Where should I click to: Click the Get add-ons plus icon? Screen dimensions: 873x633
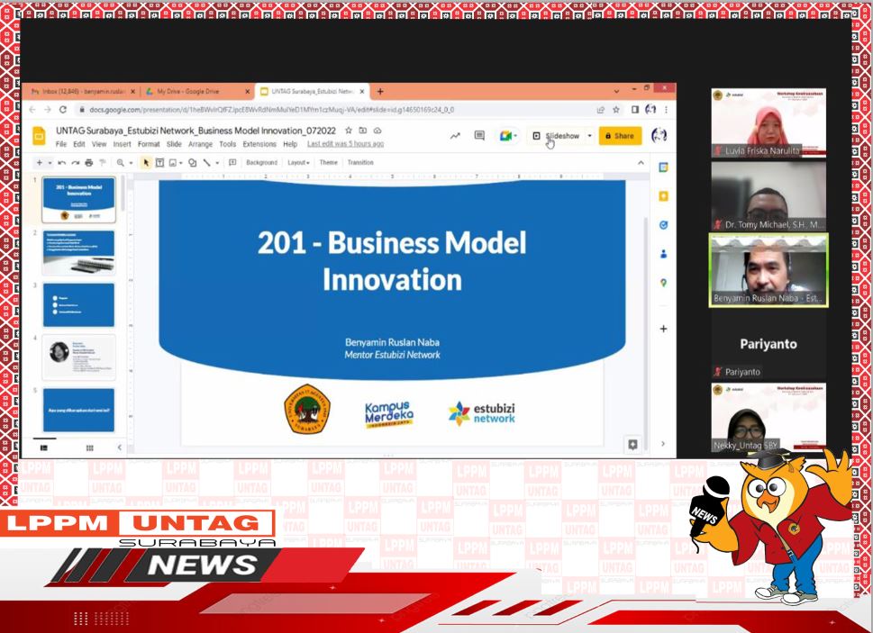[663, 329]
